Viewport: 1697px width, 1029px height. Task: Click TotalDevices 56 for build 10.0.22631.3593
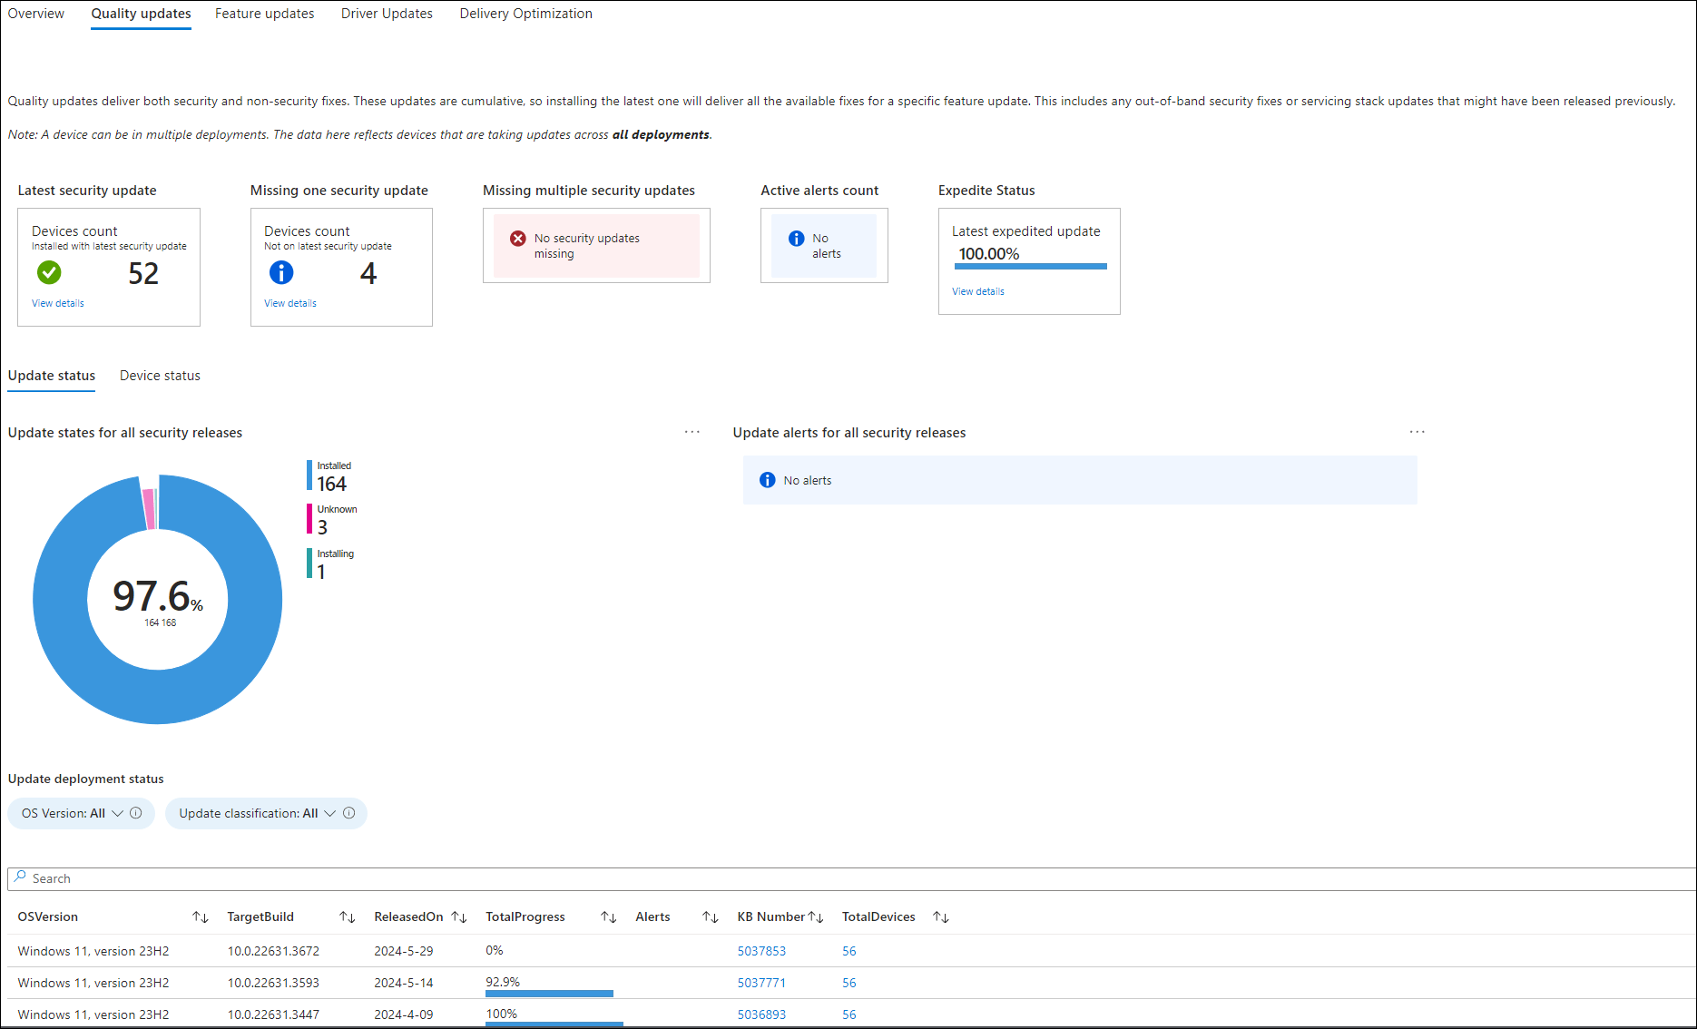coord(849,983)
